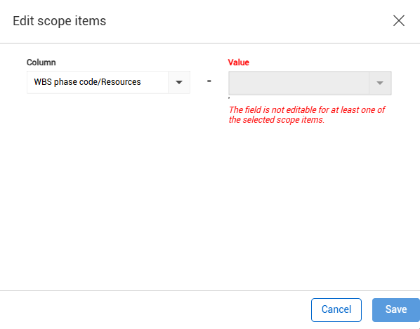Click the Cancel button
The height and width of the screenshot is (329, 420).
[x=336, y=310]
